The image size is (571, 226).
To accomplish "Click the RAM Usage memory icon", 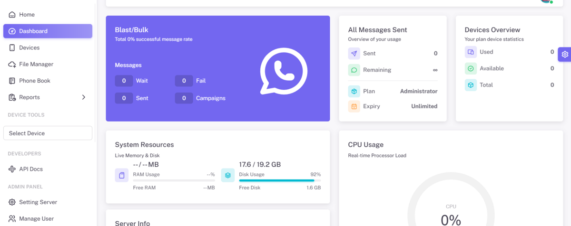I will [x=122, y=175].
